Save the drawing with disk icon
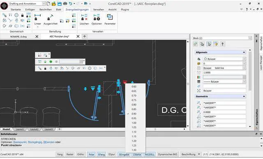The width and height of the screenshot is (263, 159). click(59, 4)
